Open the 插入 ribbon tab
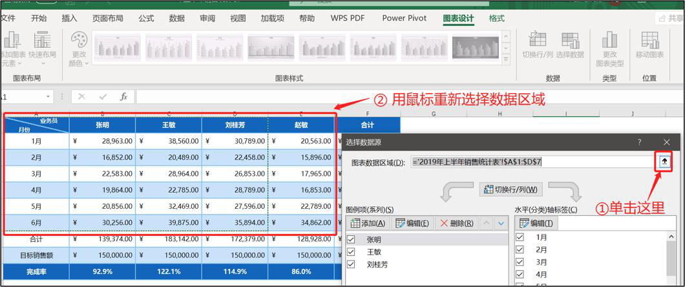 click(x=69, y=18)
